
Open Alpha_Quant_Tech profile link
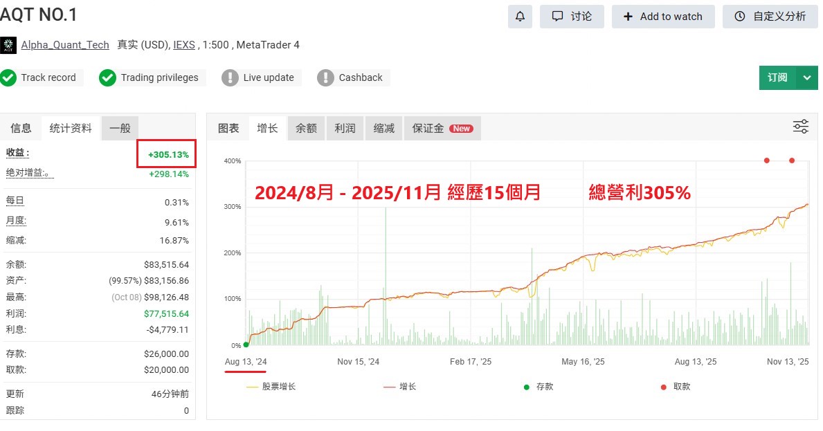click(65, 45)
